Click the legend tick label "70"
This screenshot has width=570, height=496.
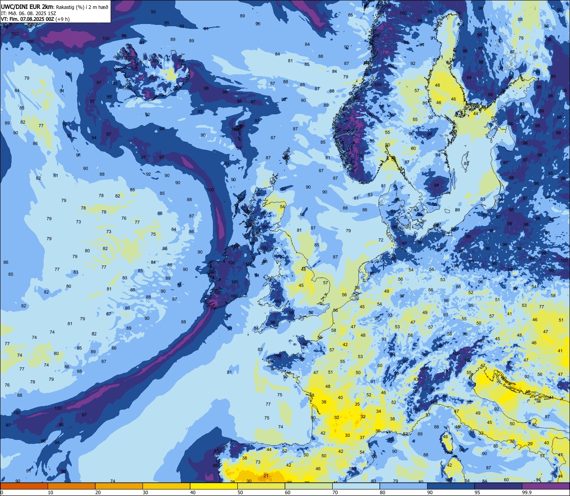tap(335, 492)
